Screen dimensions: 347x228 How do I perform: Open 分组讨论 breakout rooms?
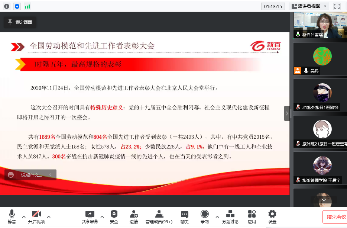pos(230,217)
